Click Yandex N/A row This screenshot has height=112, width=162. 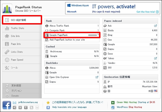[x=130, y=63]
